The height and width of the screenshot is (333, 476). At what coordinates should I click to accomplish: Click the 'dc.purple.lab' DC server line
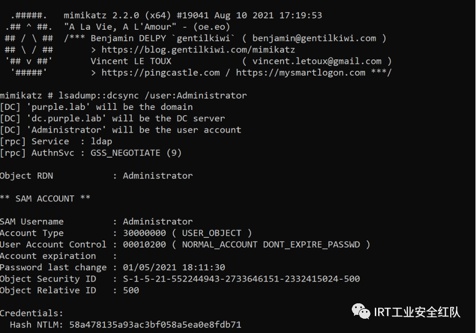pyautogui.click(x=112, y=118)
